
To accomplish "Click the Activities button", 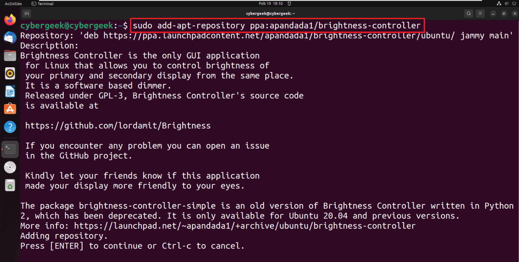I will (x=13, y=3).
